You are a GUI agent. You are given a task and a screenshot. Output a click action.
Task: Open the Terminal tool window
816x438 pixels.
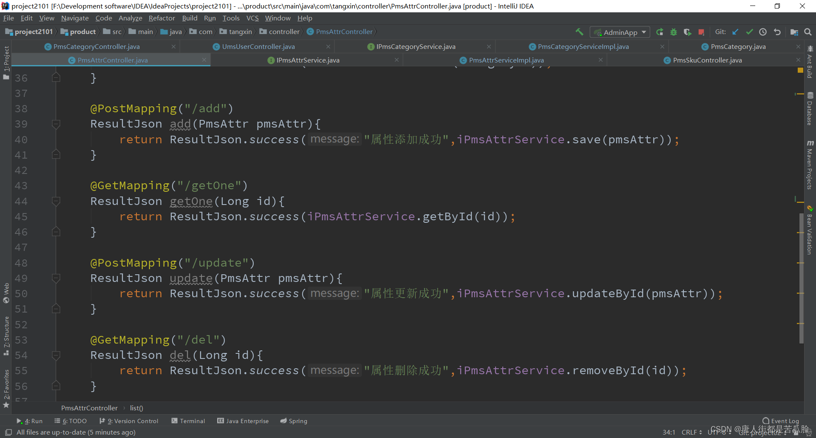click(188, 421)
